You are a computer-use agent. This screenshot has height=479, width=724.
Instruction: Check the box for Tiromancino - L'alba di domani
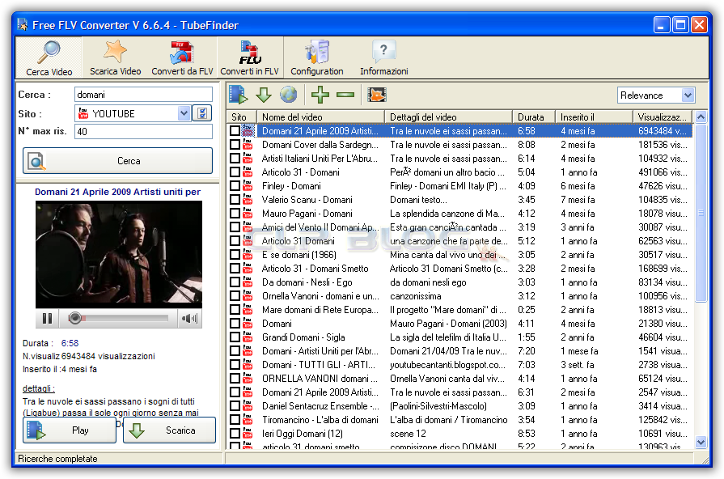[x=235, y=420]
